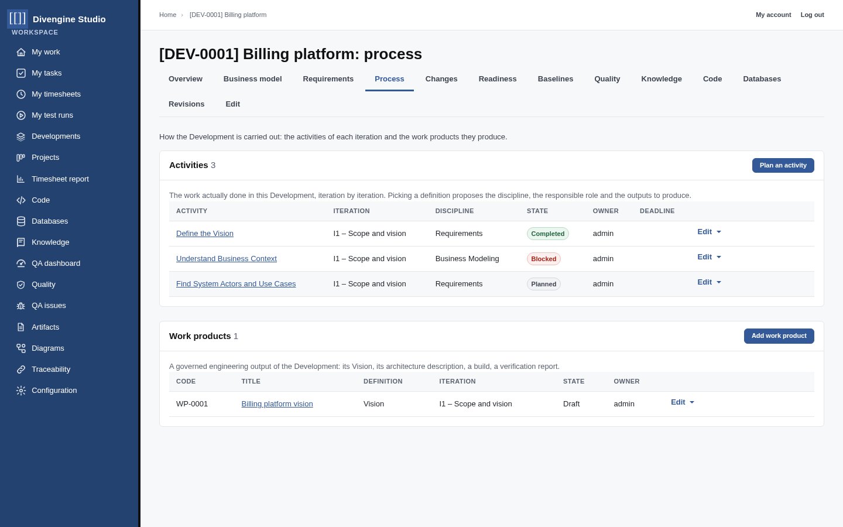The height and width of the screenshot is (527, 843).
Task: Click the Home breadcrumb link
Action: pos(167,15)
